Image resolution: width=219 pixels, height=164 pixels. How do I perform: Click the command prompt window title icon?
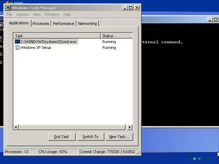tap(2, 19)
